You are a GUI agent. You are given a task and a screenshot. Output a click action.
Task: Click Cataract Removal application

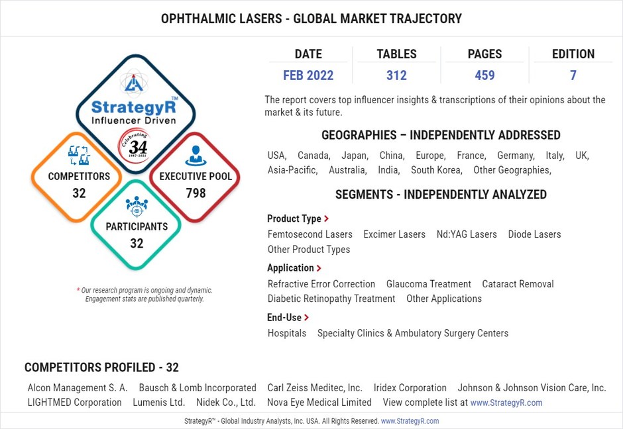[x=518, y=284]
